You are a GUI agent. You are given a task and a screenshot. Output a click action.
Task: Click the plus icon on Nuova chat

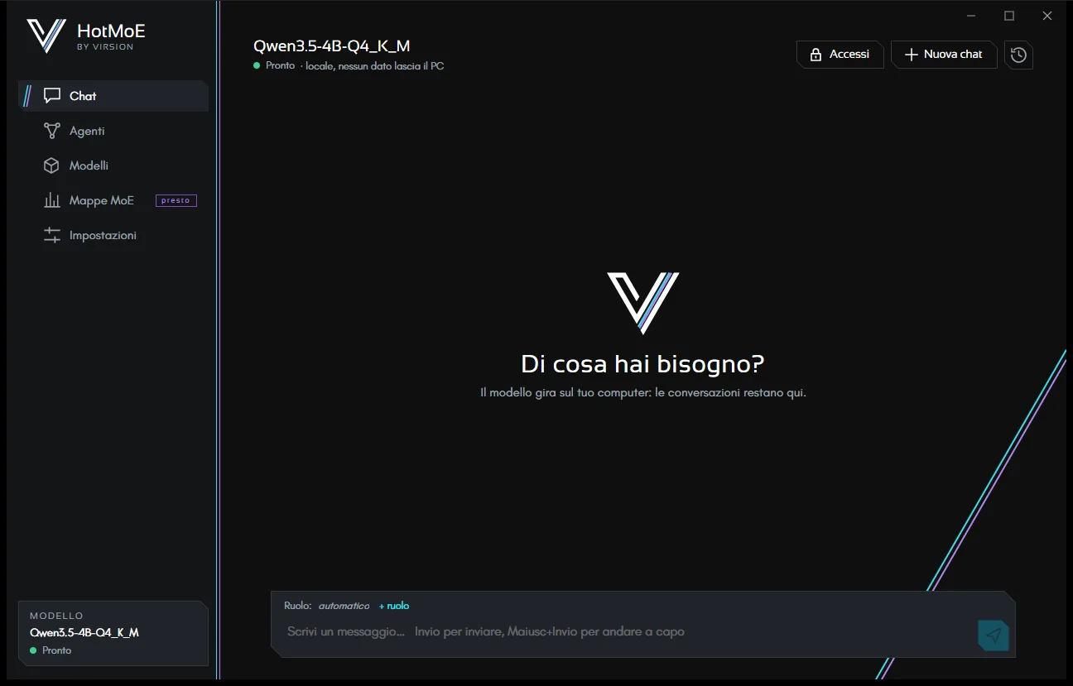pyautogui.click(x=911, y=55)
